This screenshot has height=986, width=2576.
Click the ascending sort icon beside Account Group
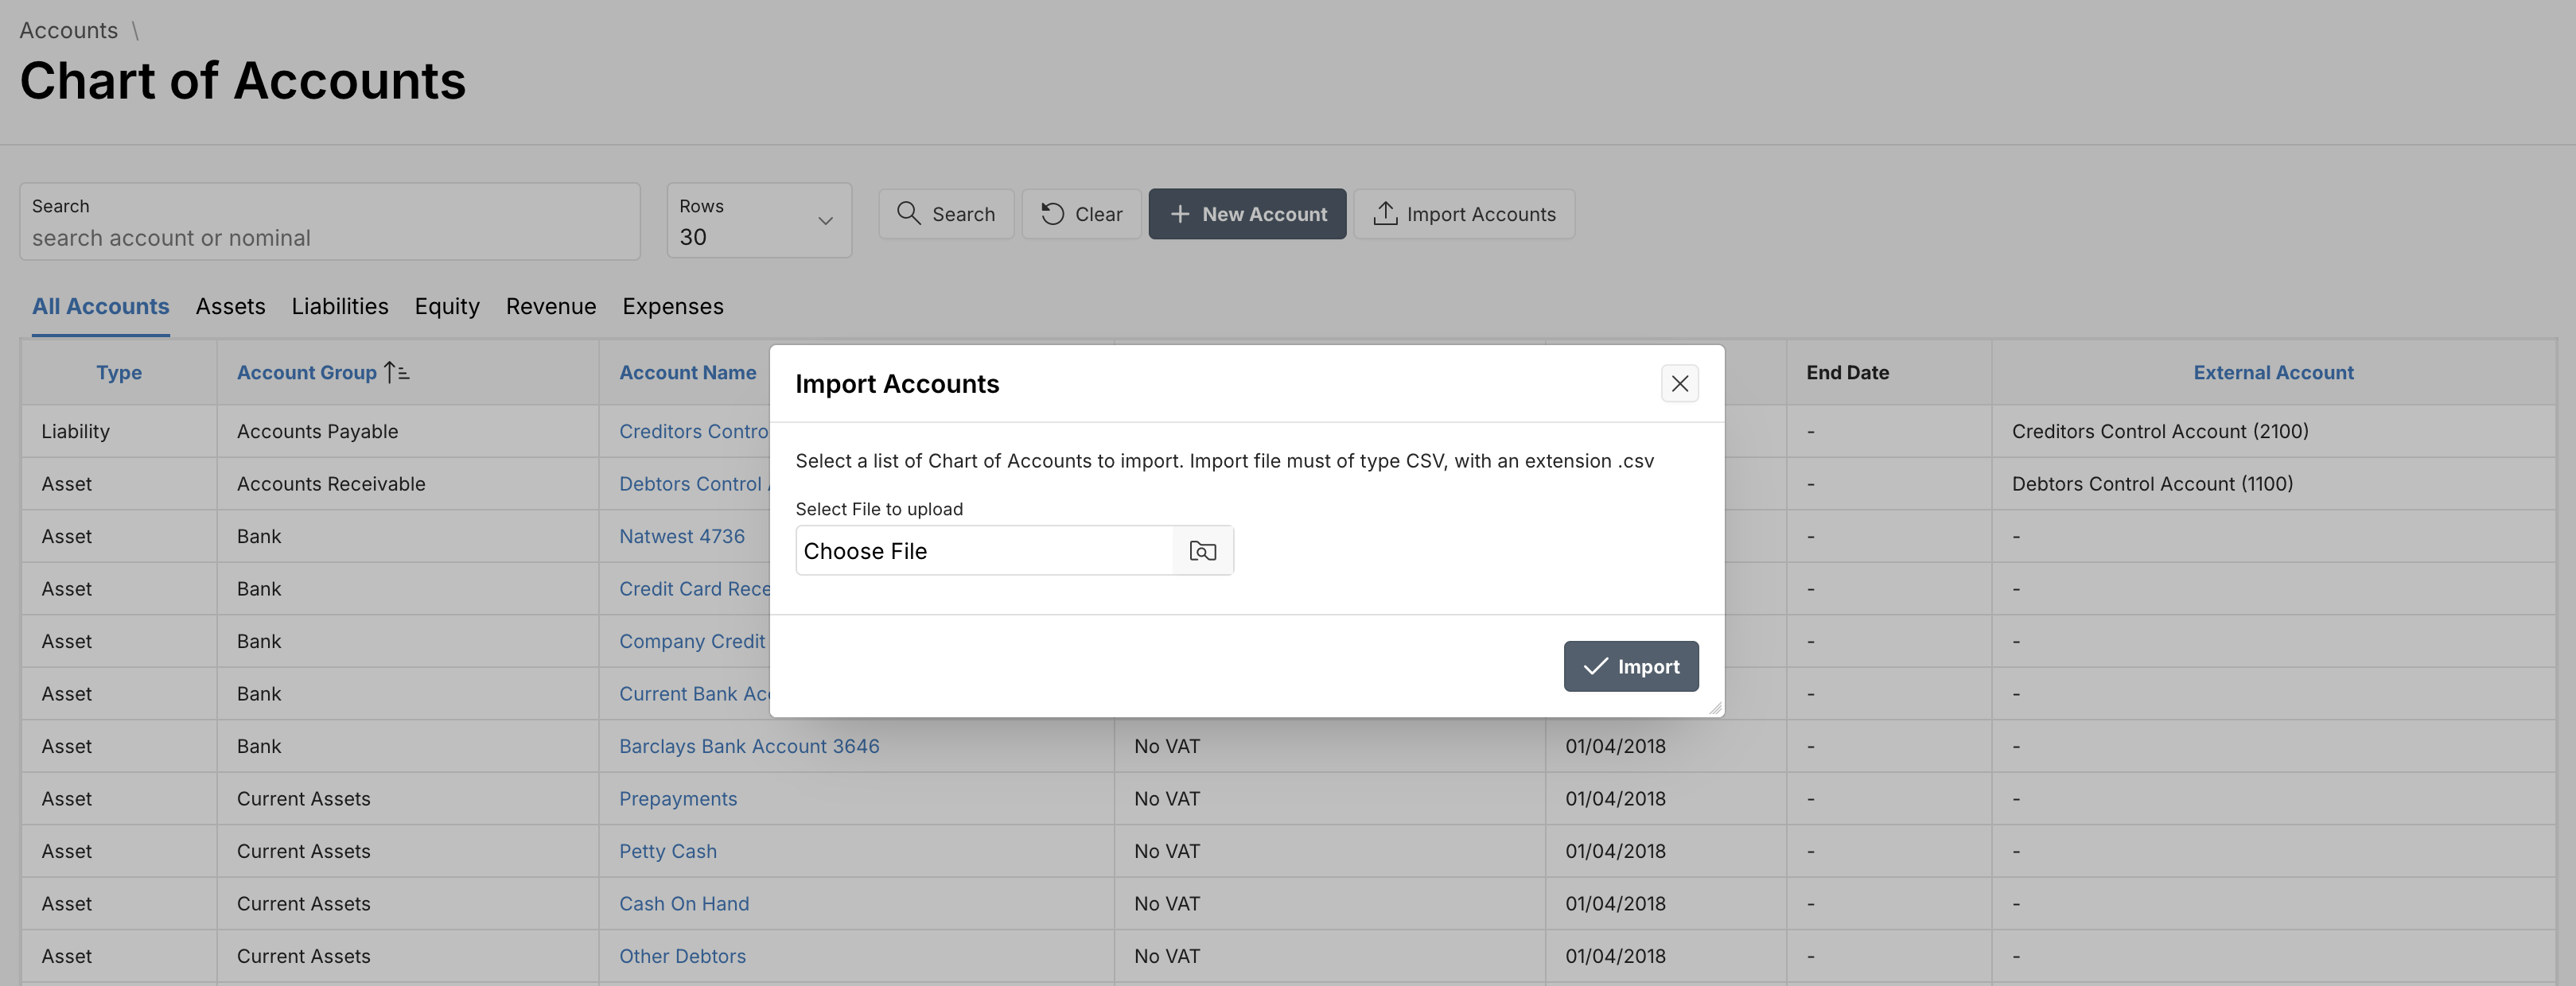point(397,373)
